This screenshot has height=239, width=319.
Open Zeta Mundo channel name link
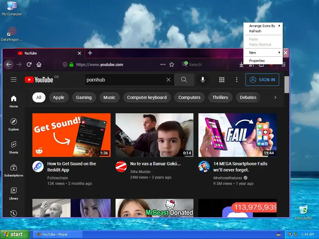coord(140,172)
